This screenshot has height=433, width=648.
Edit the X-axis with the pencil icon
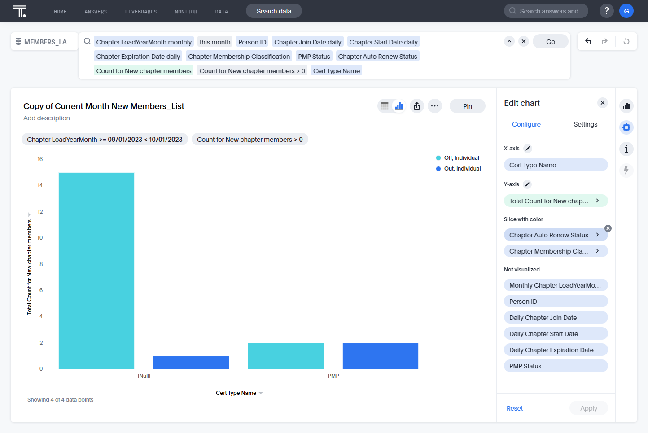tap(528, 149)
